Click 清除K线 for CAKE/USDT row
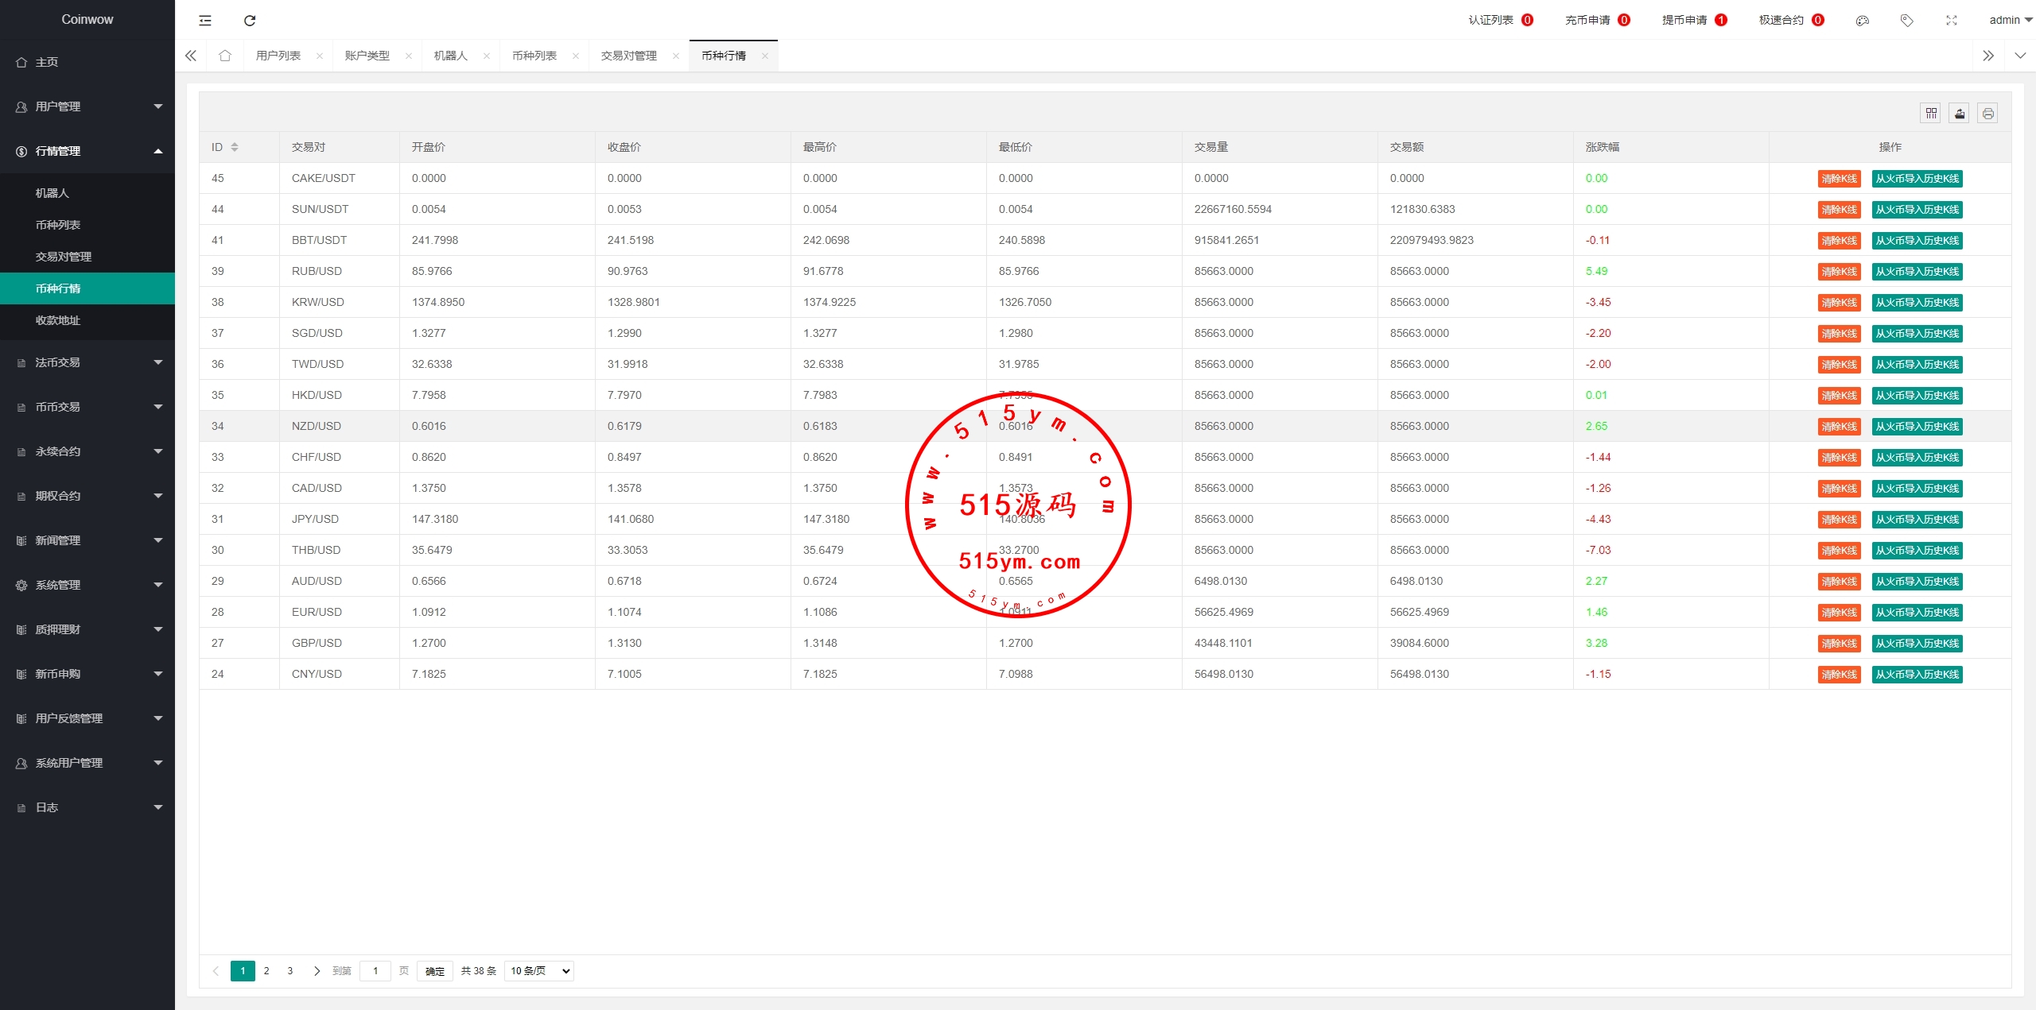Image resolution: width=2036 pixels, height=1010 pixels. 1839,179
